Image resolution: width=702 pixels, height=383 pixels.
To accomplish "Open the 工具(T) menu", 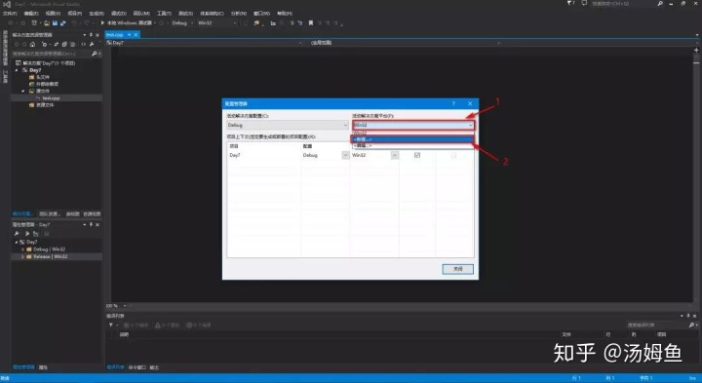I will coord(165,14).
